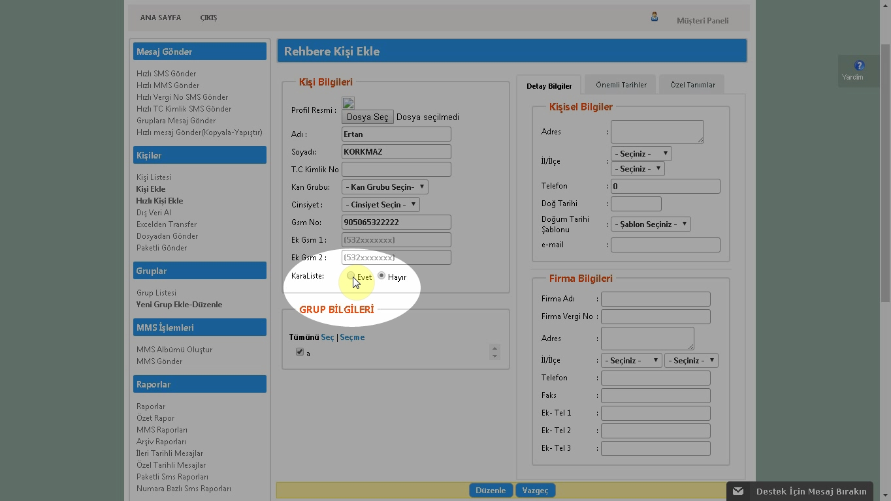This screenshot has height=501, width=891.
Task: Click the T.C Kimlik No input field
Action: pyautogui.click(x=396, y=170)
